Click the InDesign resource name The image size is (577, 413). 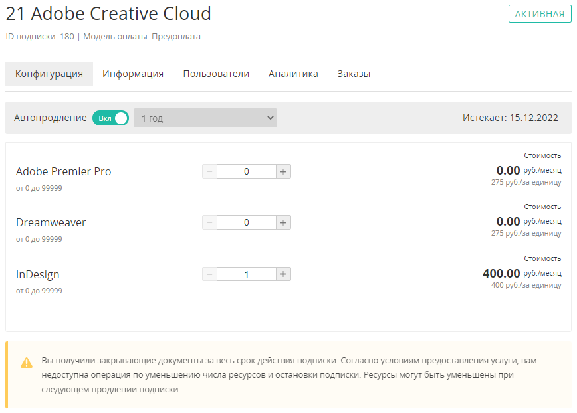[x=38, y=274]
